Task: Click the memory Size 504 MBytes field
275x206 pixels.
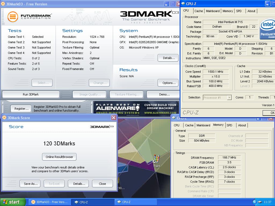Action: [x=202, y=141]
